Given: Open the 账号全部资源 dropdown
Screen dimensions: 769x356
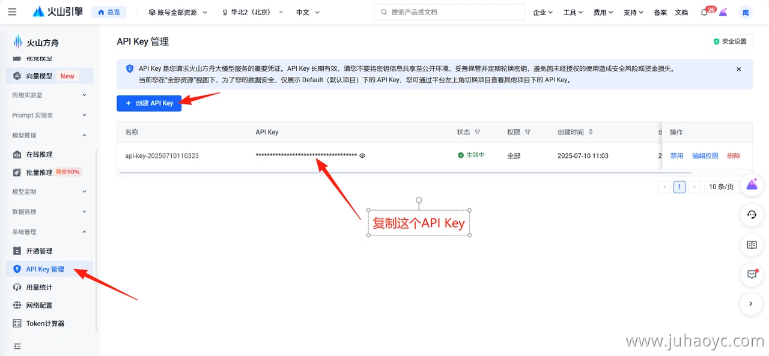Looking at the screenshot, I should [x=178, y=12].
